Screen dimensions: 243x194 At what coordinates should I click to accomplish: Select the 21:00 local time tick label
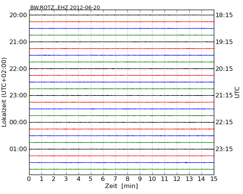point(18,42)
